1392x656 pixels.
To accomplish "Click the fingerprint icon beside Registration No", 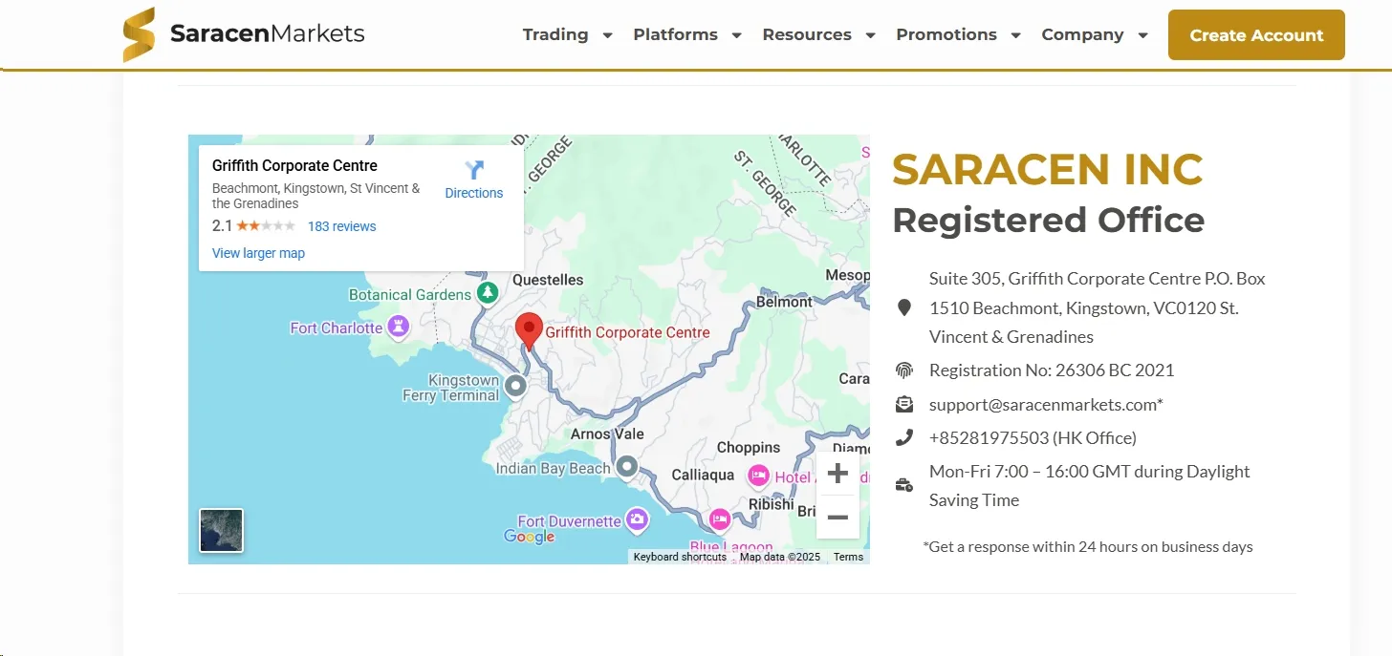I will [x=903, y=370].
